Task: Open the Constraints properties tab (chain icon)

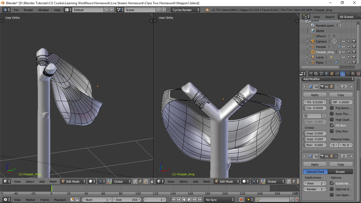Action: (x=337, y=74)
